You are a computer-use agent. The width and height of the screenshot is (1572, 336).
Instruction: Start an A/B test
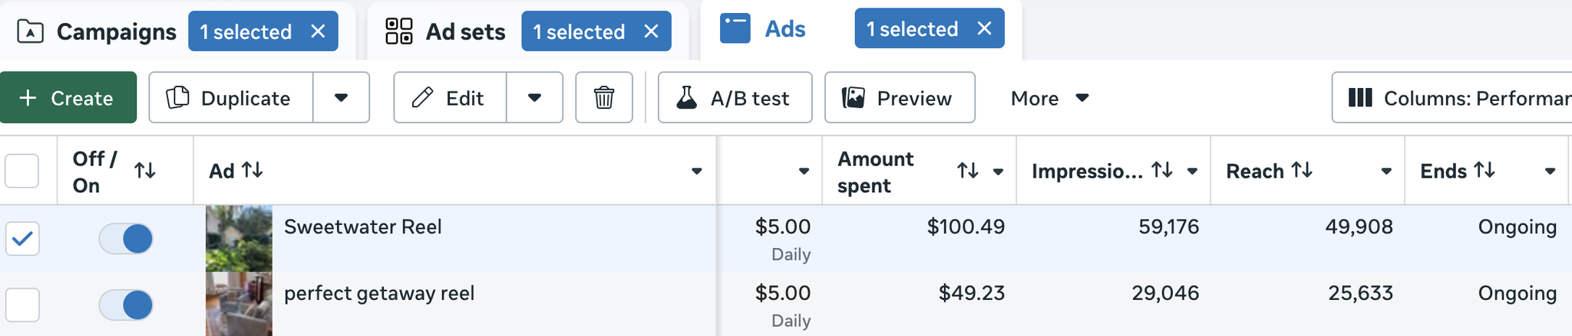[x=735, y=98]
